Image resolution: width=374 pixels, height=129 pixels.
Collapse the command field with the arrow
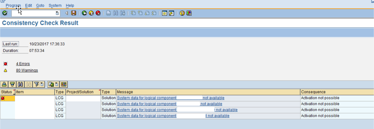67,13
